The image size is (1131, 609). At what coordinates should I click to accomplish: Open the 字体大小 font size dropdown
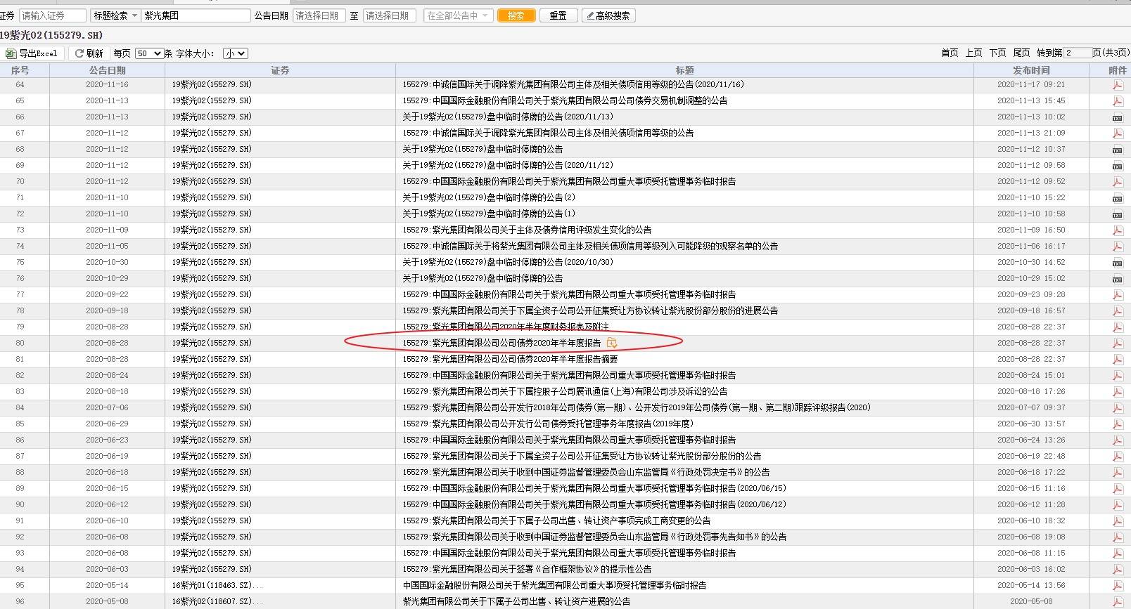pos(235,53)
